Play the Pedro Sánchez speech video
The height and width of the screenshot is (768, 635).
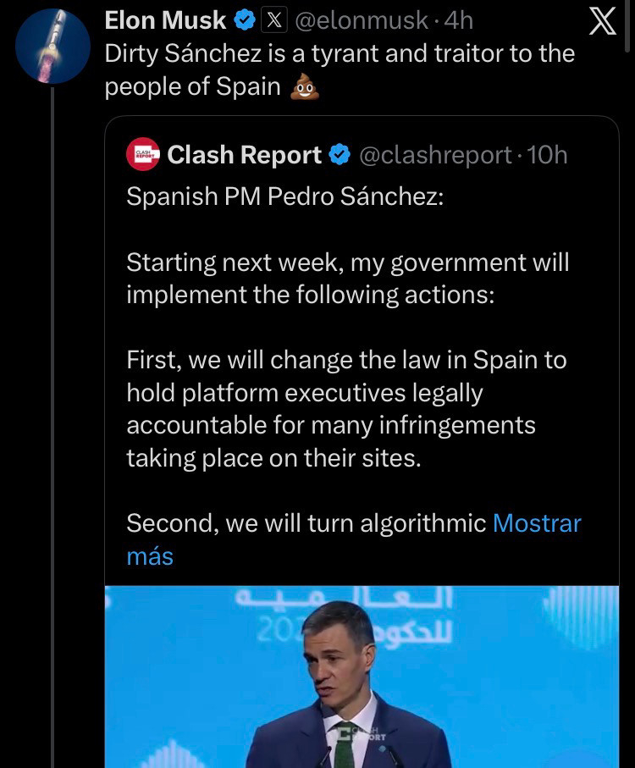(362, 677)
